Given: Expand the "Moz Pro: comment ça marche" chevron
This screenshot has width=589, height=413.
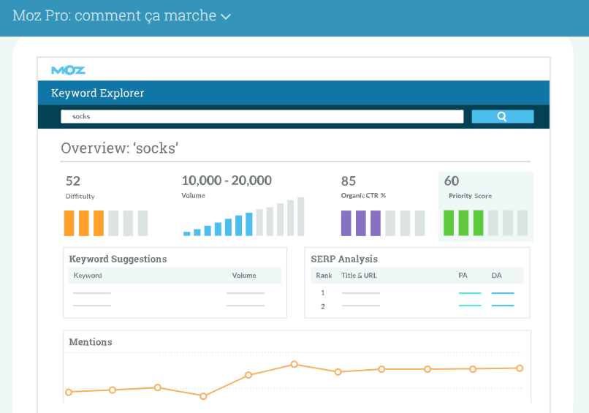Looking at the screenshot, I should 226,17.
